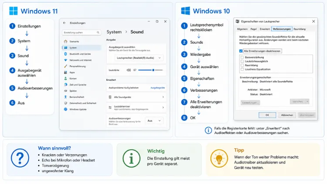Image resolution: width=327 pixels, height=184 pixels.
Task: Click the Personalisierung brush icon
Action: pos(65,66)
